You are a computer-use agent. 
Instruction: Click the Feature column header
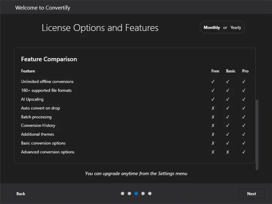pyautogui.click(x=28, y=71)
